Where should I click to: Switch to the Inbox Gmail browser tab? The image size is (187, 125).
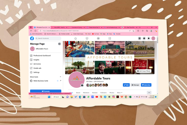coord(59,27)
